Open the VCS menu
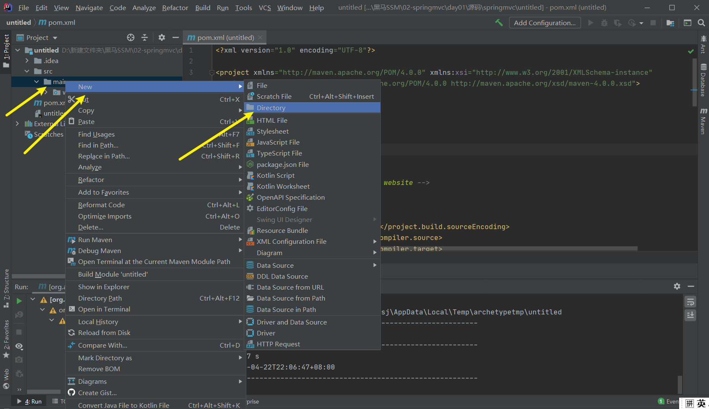Image resolution: width=709 pixels, height=409 pixels. 265,8
